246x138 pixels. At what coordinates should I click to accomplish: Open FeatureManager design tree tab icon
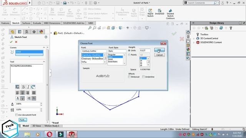[12, 32]
